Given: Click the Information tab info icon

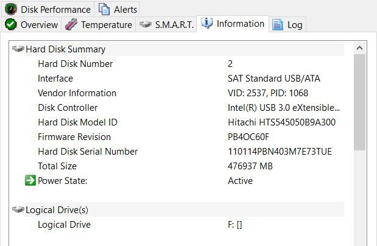Looking at the screenshot, I should click(207, 24).
